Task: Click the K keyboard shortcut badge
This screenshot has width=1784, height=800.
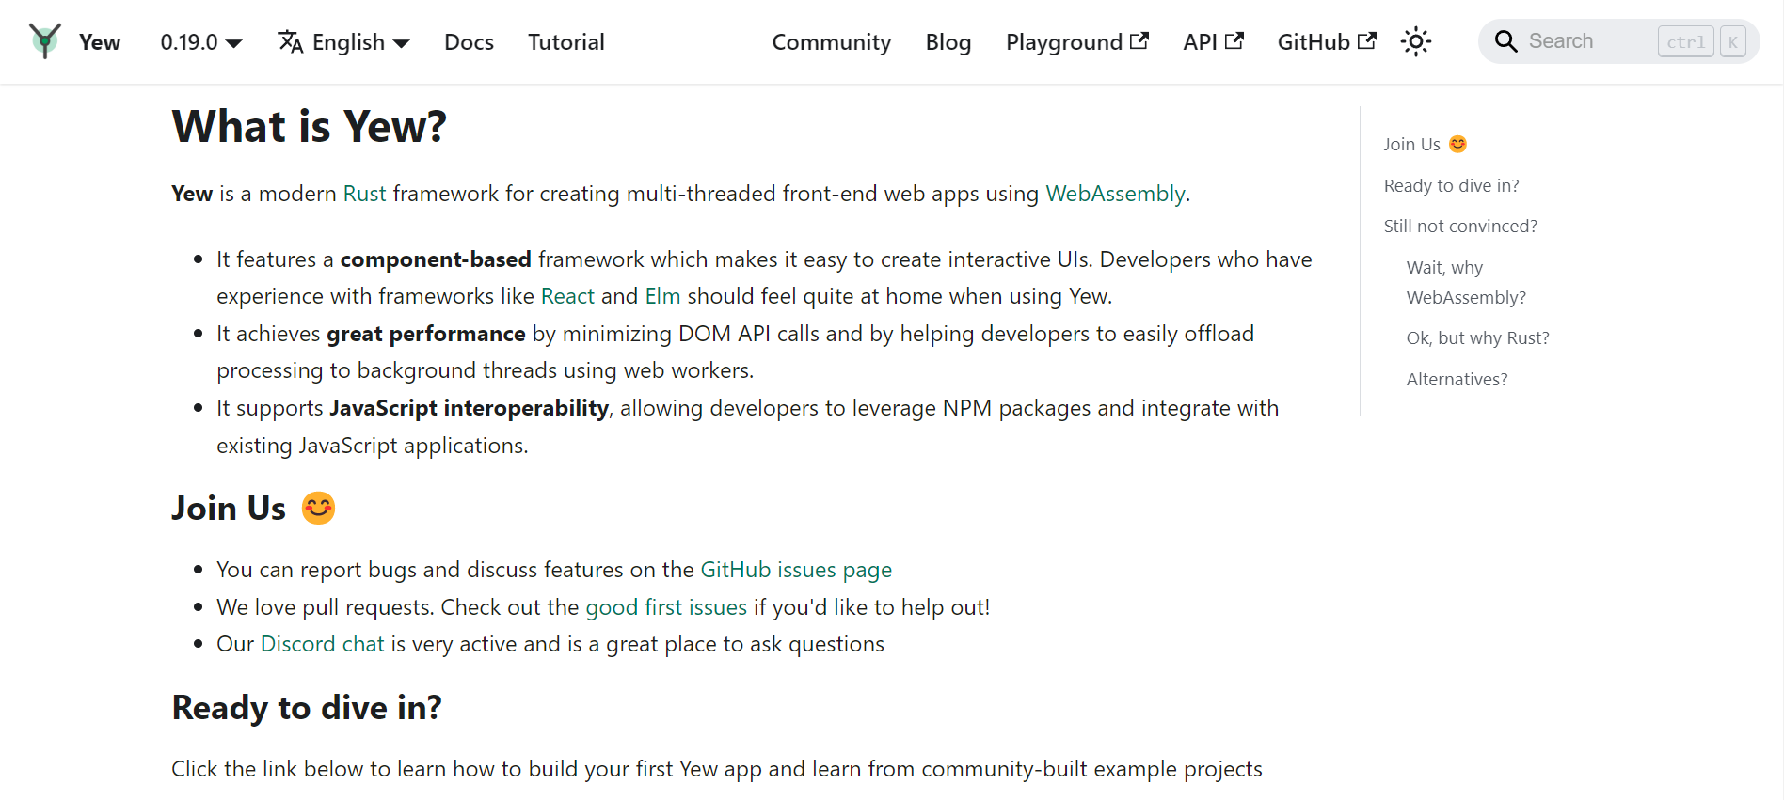Action: click(x=1733, y=41)
